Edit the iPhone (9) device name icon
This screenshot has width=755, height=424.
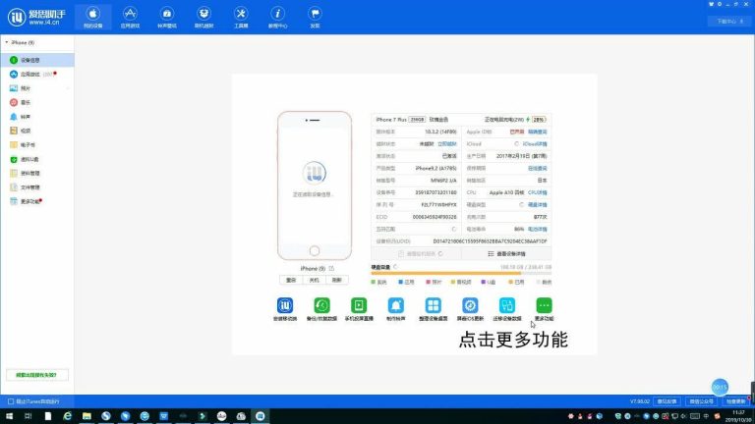coord(331,268)
